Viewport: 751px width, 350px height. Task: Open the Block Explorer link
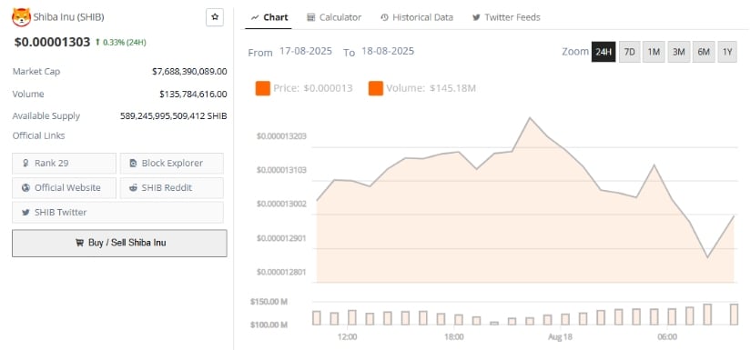(171, 163)
